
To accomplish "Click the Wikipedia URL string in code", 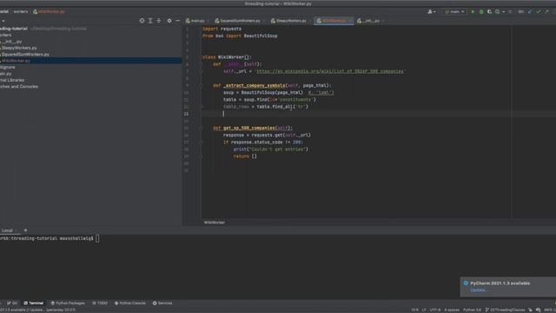I will (330, 71).
